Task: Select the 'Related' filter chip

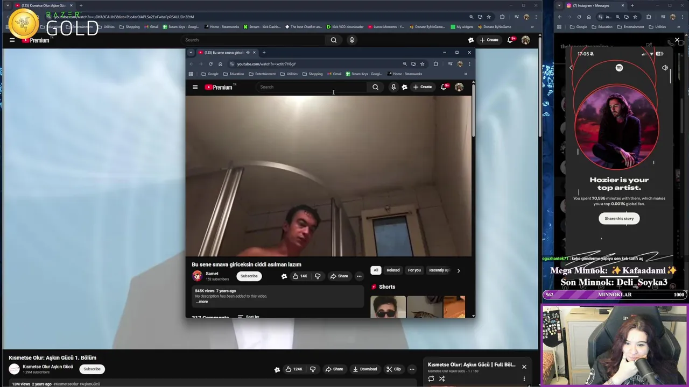Action: pyautogui.click(x=393, y=270)
